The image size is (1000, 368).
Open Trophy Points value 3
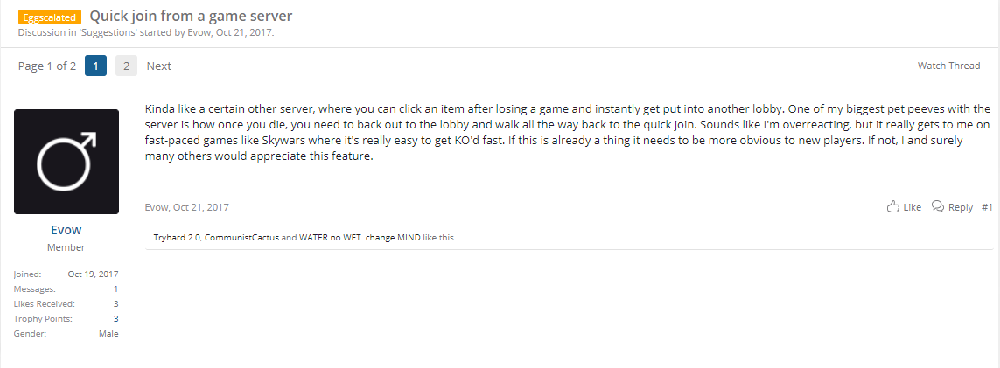pos(116,318)
